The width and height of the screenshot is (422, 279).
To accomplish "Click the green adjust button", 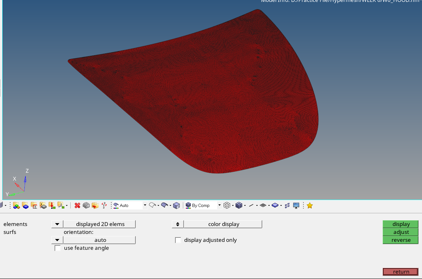I will coord(401,232).
